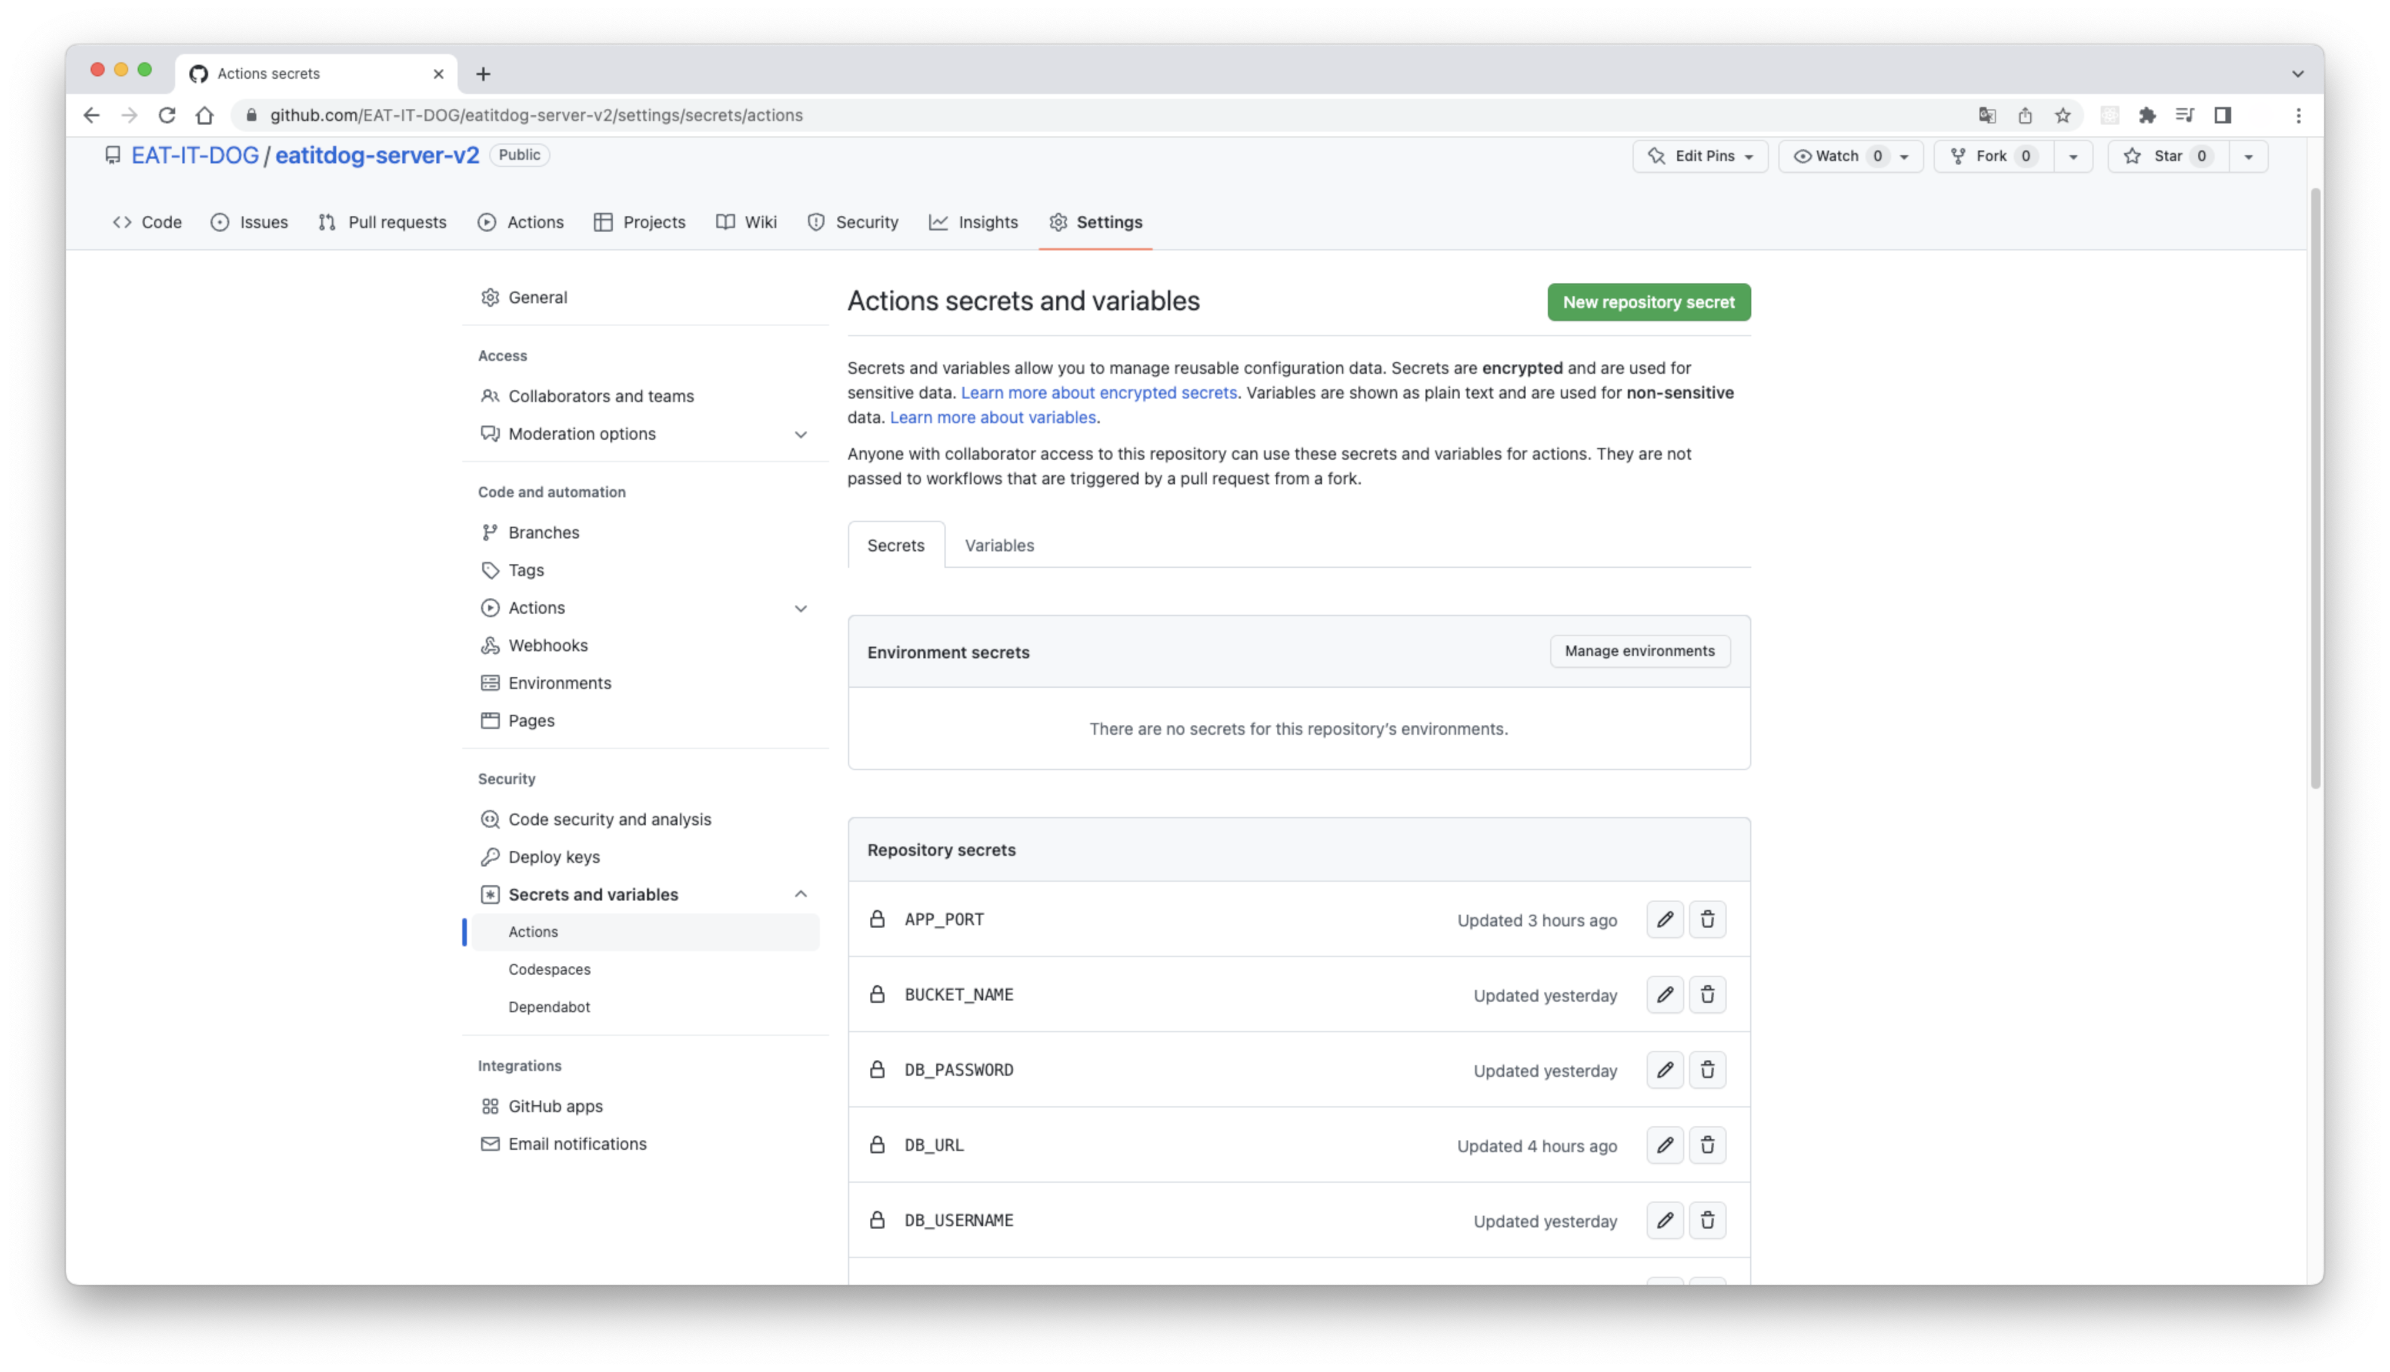Delete DB_PASSWORD using its trash icon
The image size is (2390, 1372).
(1707, 1069)
